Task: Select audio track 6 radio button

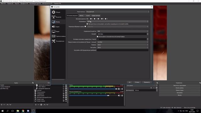Action: point(106,19)
